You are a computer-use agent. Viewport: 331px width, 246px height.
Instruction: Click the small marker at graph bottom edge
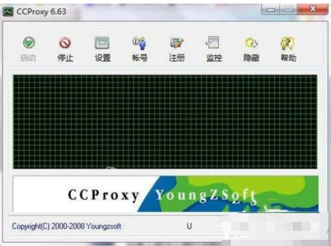coord(111,168)
